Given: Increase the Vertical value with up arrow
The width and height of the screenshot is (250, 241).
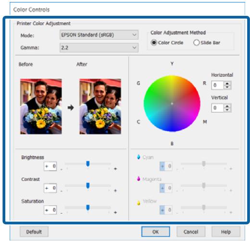Looking at the screenshot, I should [227, 106].
